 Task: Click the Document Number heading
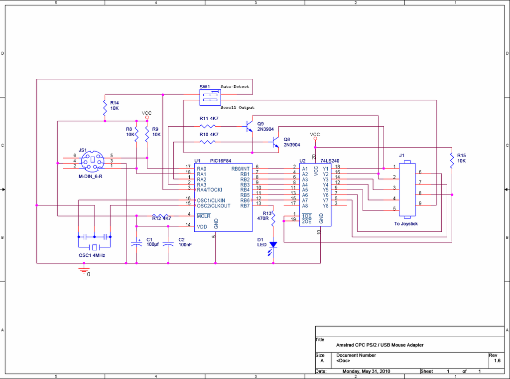pos(356,355)
